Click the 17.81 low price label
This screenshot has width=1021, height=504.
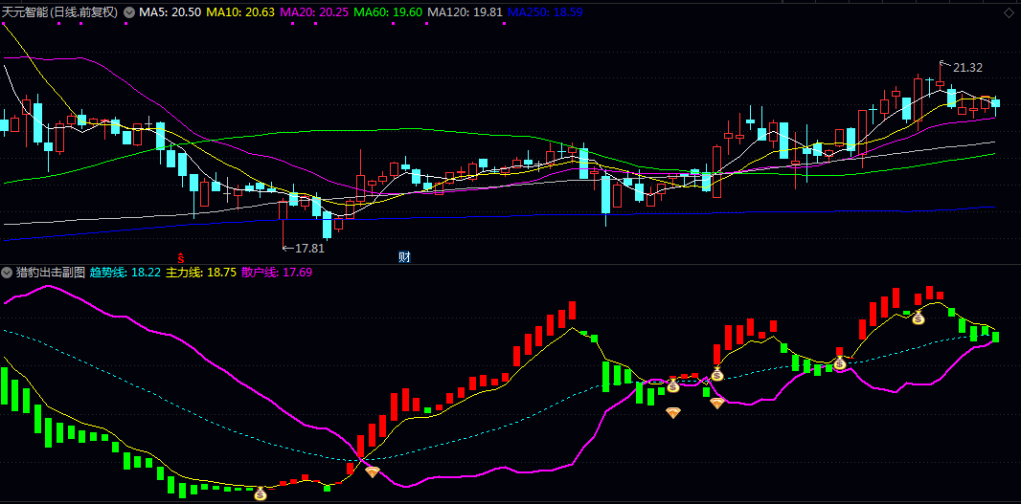coord(309,248)
